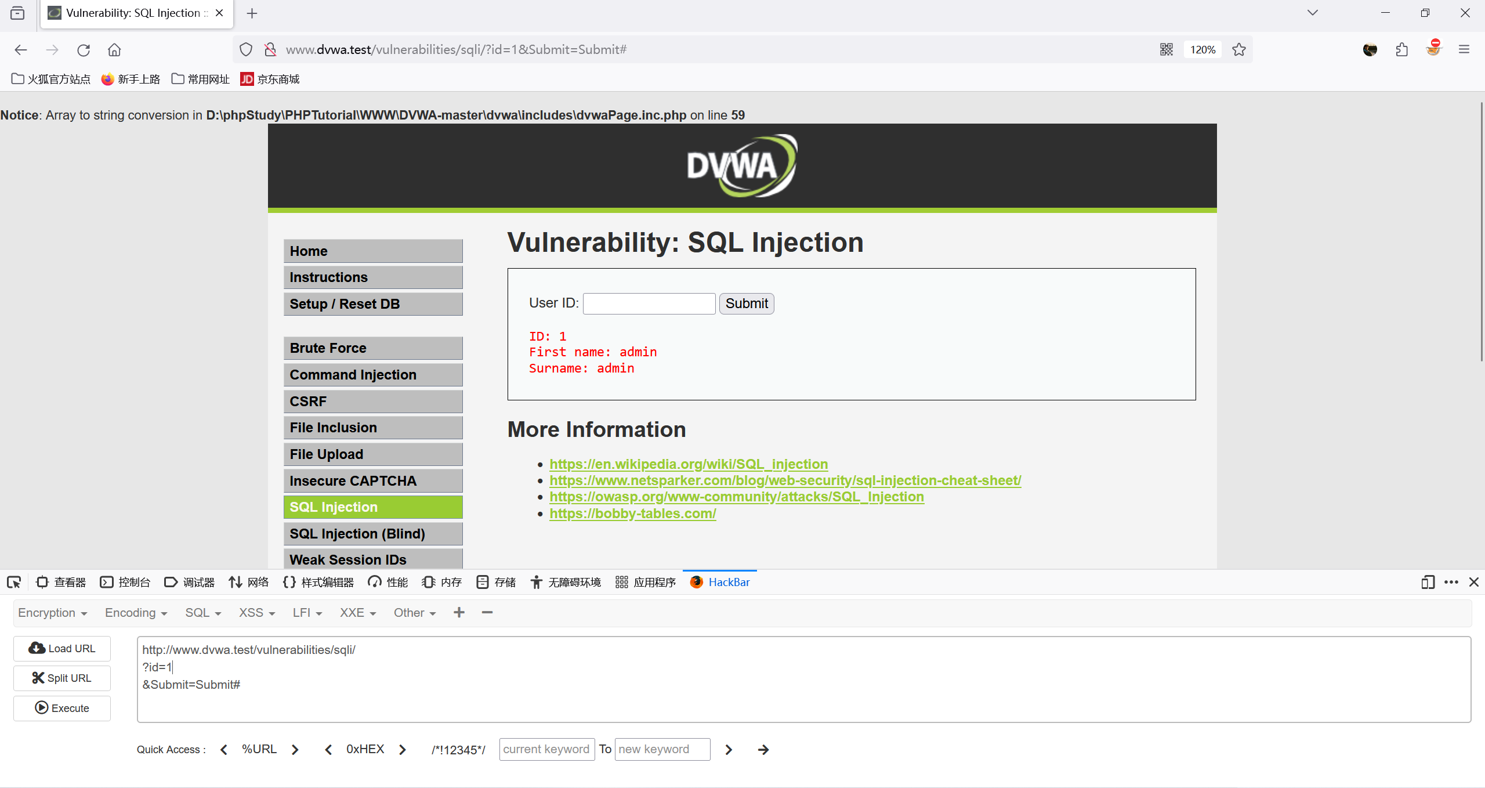
Task: Close the developer tools panel
Action: point(1474,582)
